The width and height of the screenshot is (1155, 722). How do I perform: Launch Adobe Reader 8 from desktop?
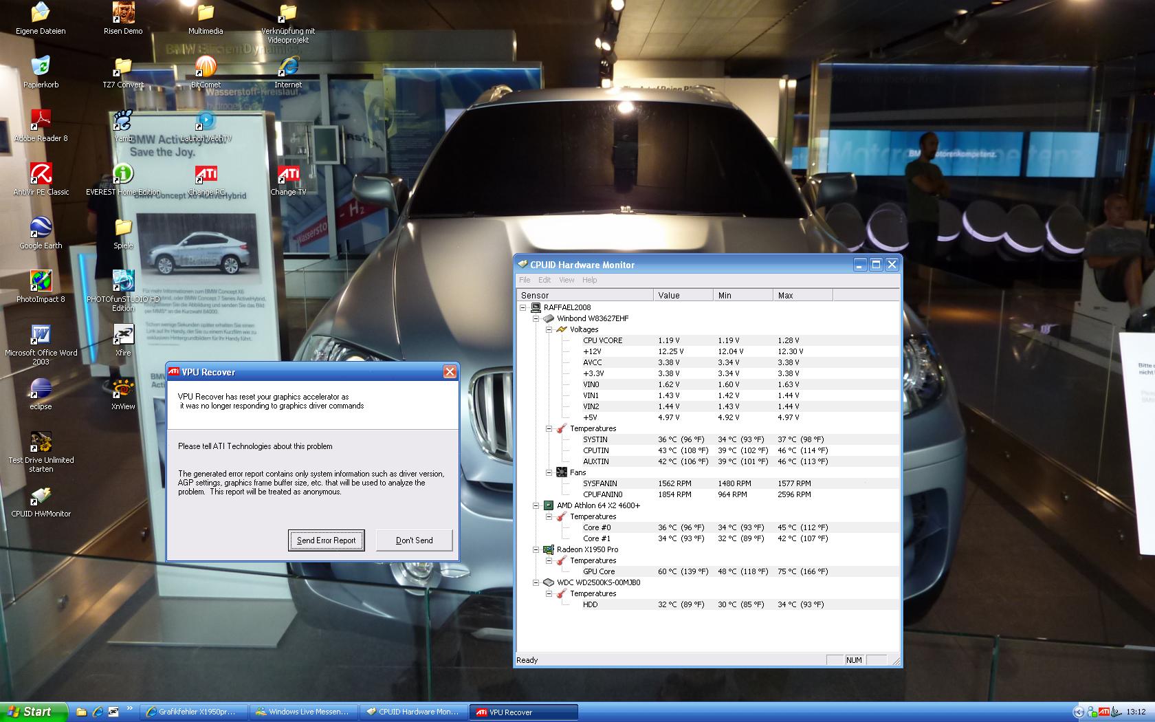click(x=41, y=126)
